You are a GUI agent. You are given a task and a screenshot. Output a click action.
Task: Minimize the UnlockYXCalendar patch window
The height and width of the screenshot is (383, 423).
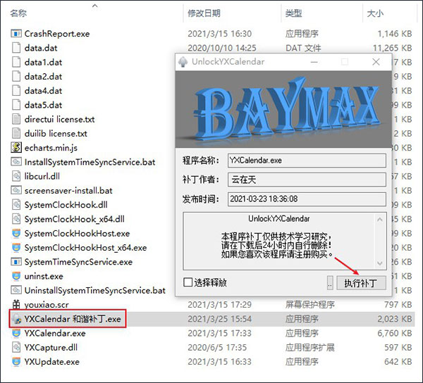tap(314, 62)
